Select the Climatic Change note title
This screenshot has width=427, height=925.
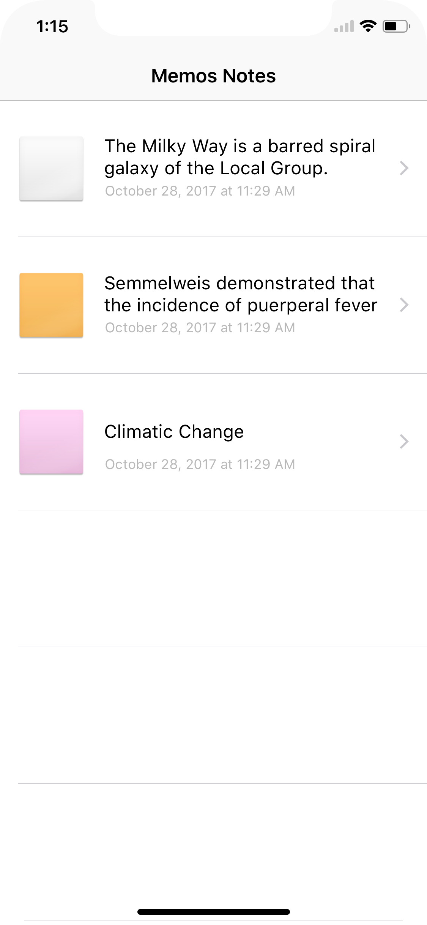tap(174, 431)
